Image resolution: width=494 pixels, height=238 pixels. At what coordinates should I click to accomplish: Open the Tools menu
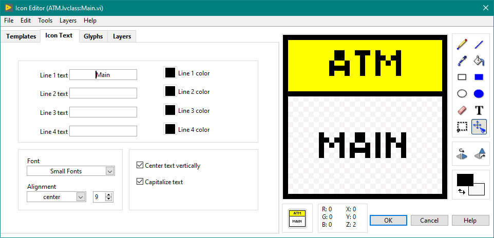coord(45,21)
